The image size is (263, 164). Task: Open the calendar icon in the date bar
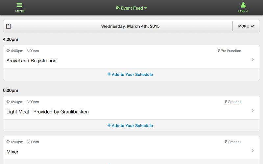9,26
